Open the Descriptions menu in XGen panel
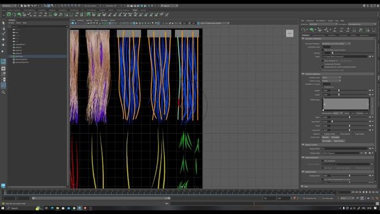The height and width of the screenshot is (214, 380). click(321, 21)
